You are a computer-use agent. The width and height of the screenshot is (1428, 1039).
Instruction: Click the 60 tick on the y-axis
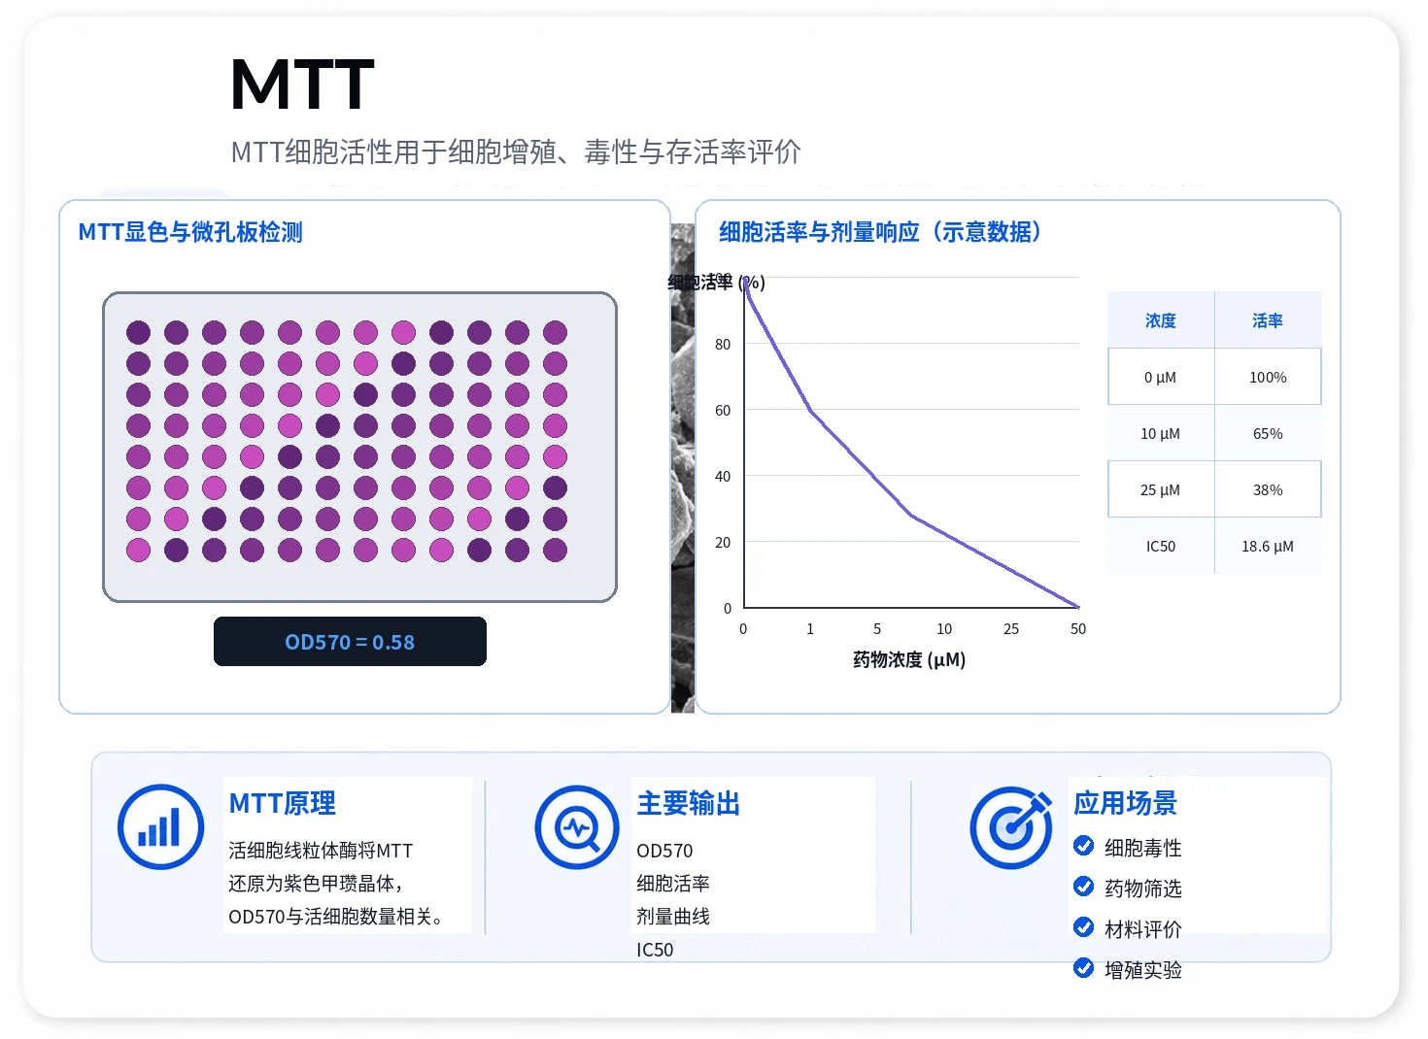(x=723, y=410)
